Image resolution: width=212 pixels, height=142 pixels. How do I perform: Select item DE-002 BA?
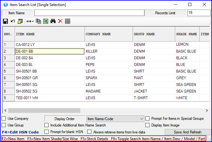[x=50, y=58]
